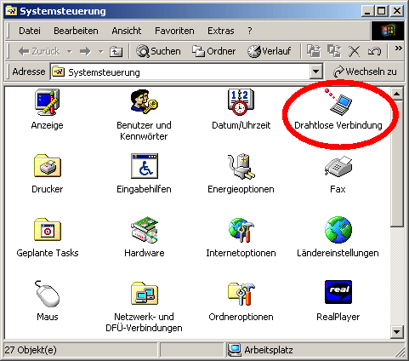409x361 pixels.
Task: Click the scrollbar up arrow
Action: pos(396,94)
